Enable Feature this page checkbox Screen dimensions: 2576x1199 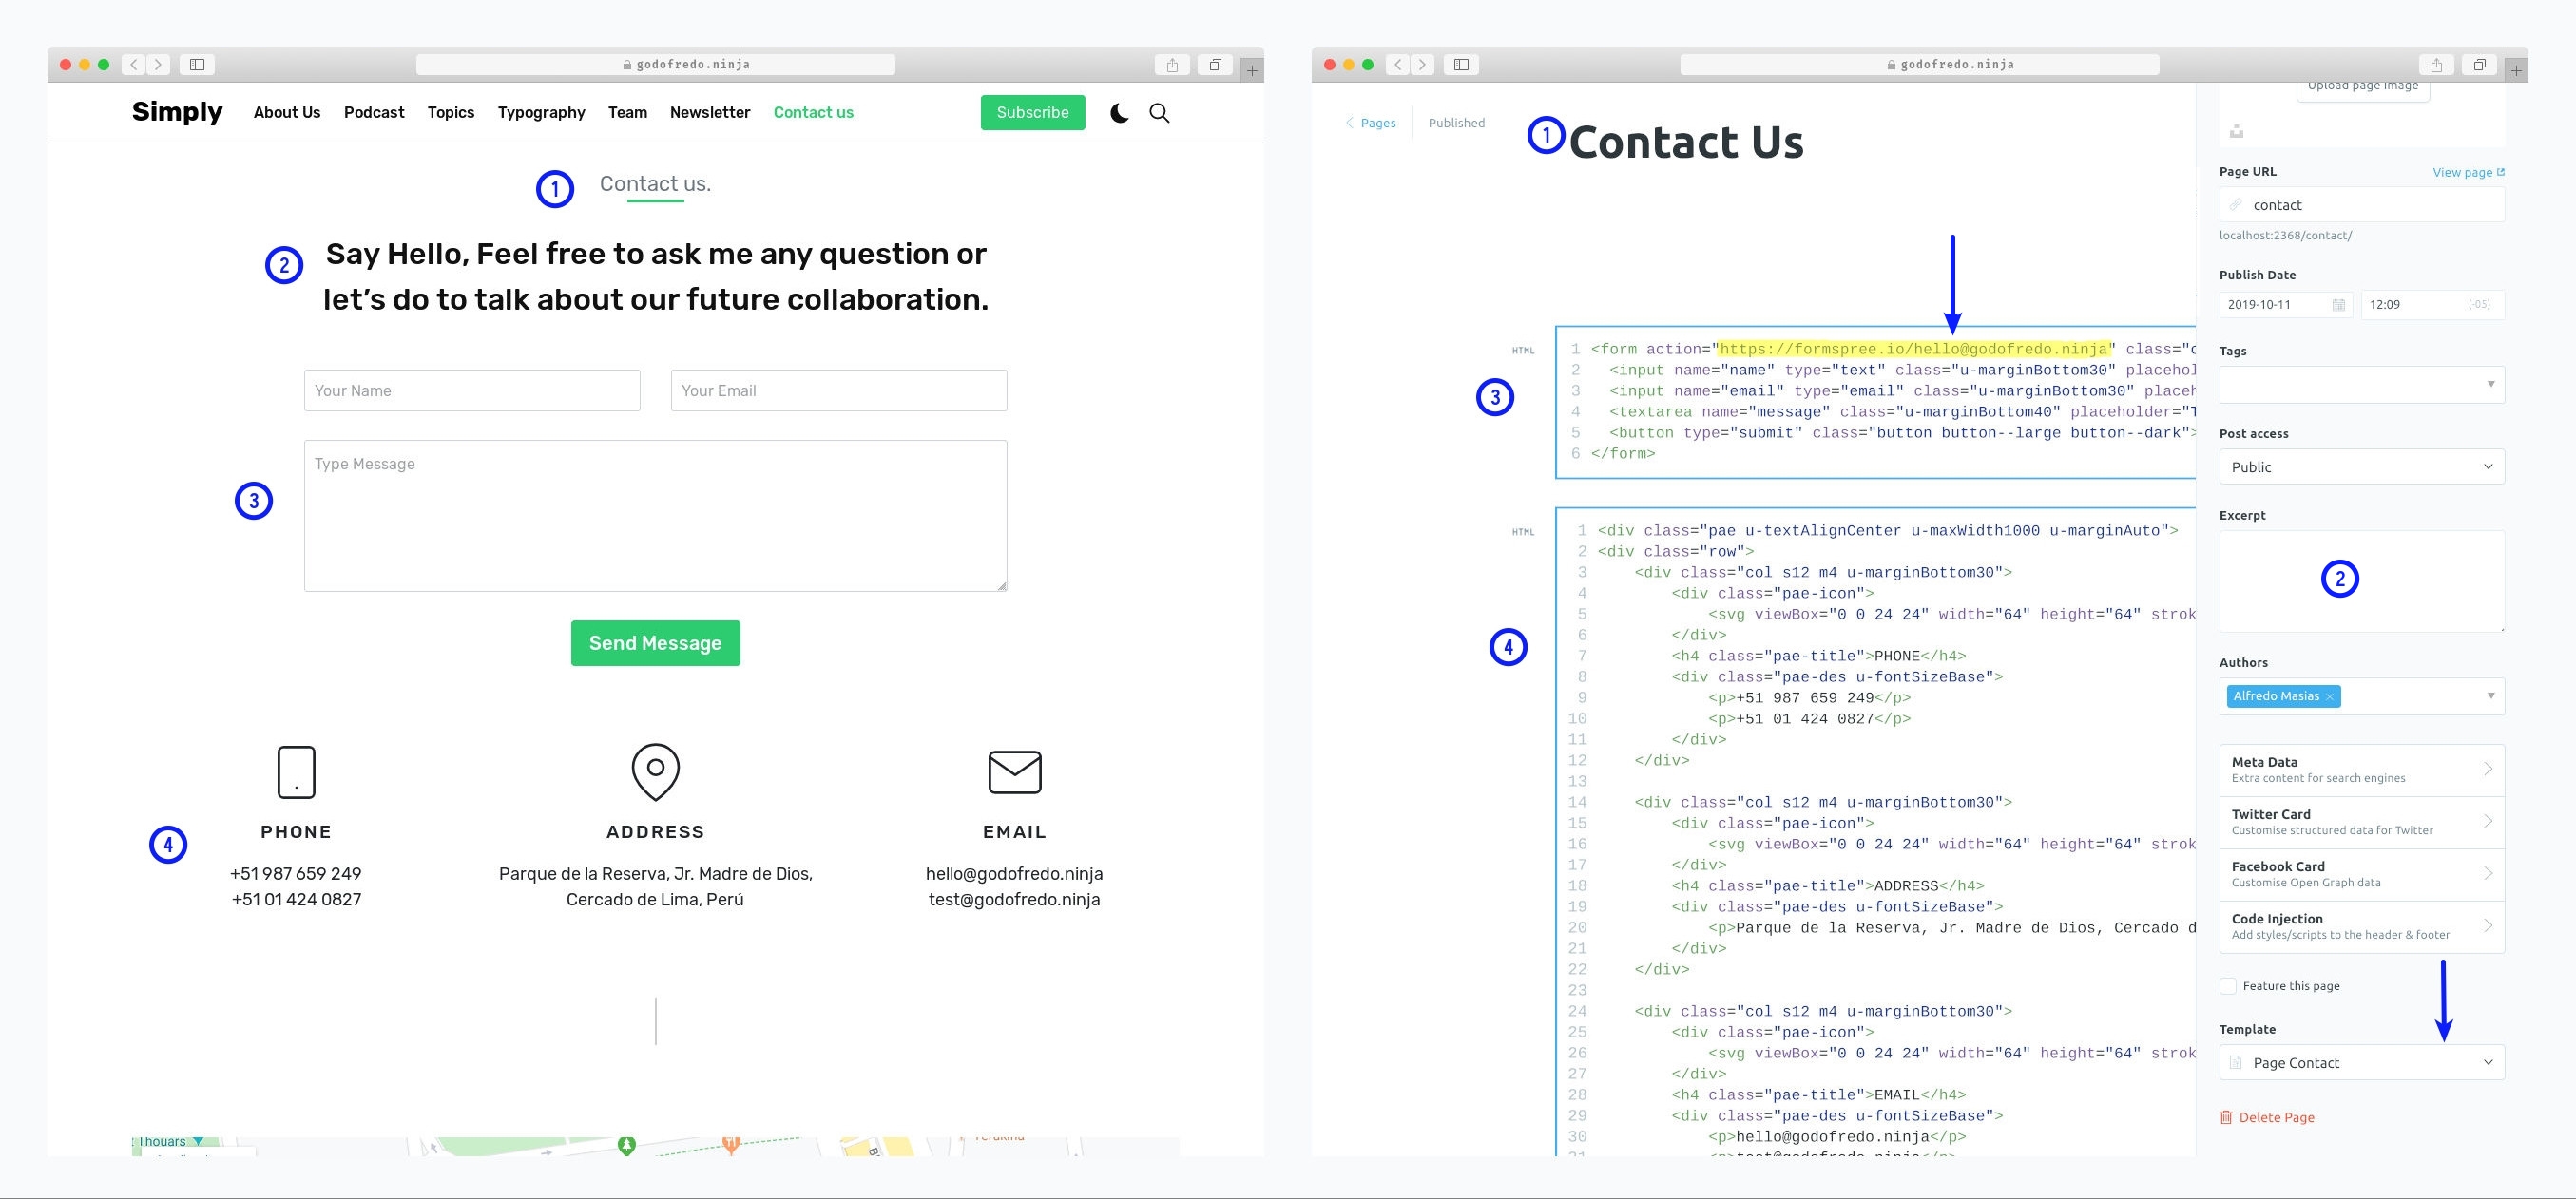pos(2228,986)
